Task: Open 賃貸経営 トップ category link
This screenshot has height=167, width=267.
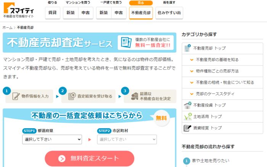Action: (x=222, y=128)
